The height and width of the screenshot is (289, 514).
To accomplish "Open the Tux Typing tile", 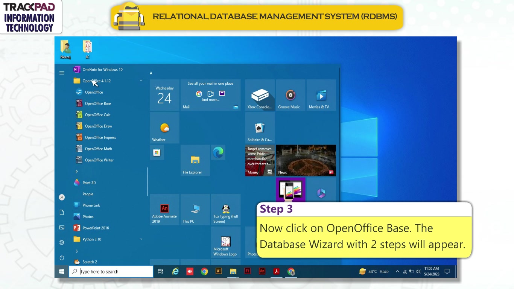I will 226,210.
